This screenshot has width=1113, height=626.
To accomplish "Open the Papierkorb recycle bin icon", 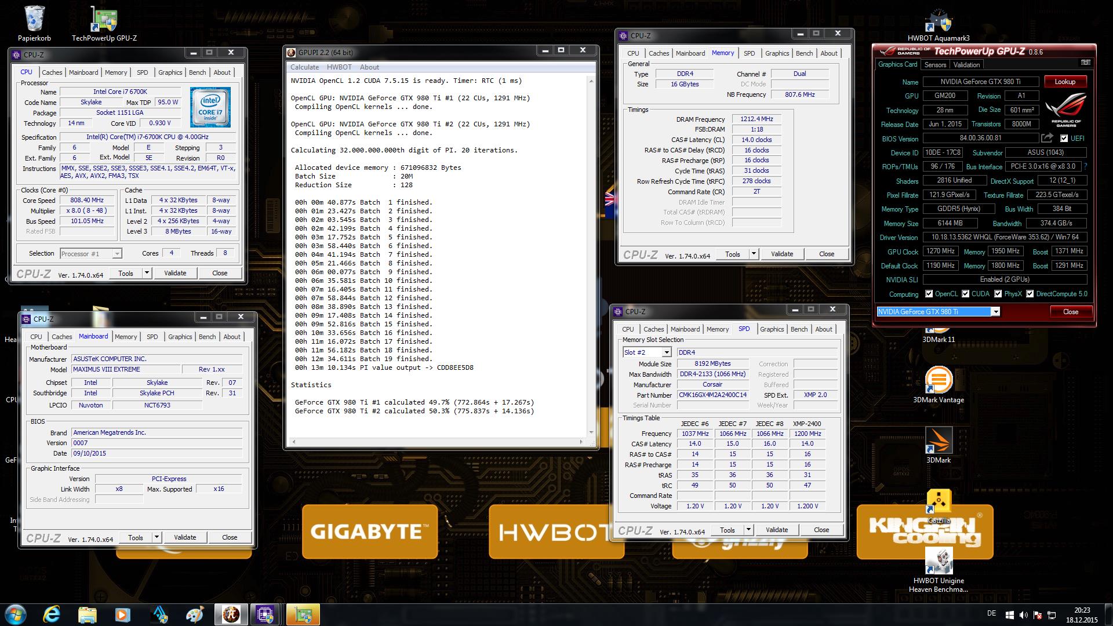I will pos(35,23).
